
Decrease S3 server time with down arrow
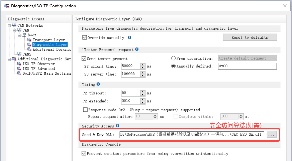tap(142, 76)
